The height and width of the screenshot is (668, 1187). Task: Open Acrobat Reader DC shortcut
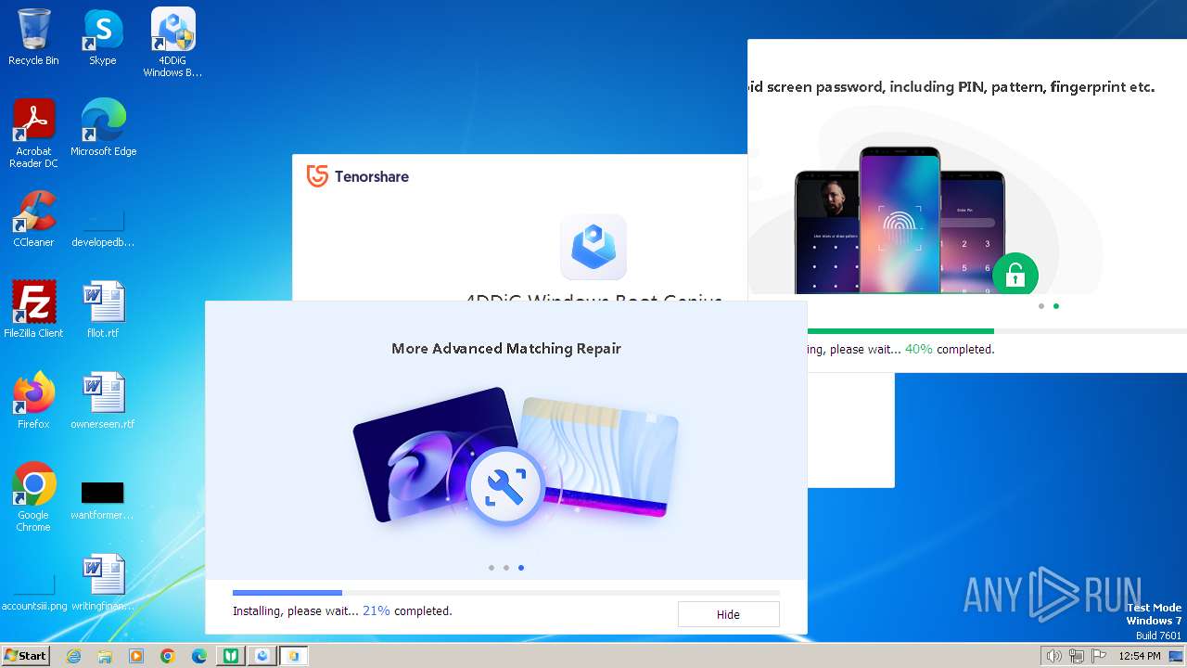(34, 134)
